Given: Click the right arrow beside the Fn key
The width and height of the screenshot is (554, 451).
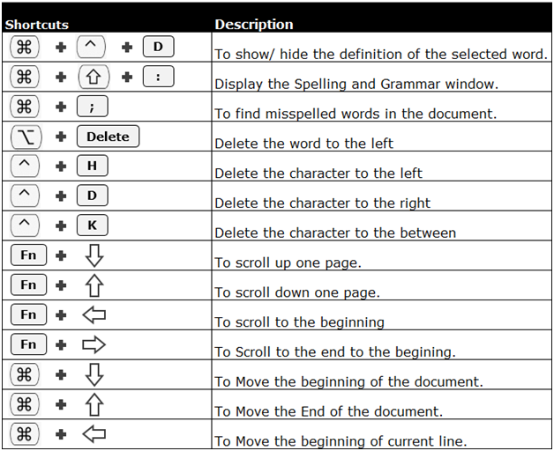Looking at the screenshot, I should (x=94, y=344).
